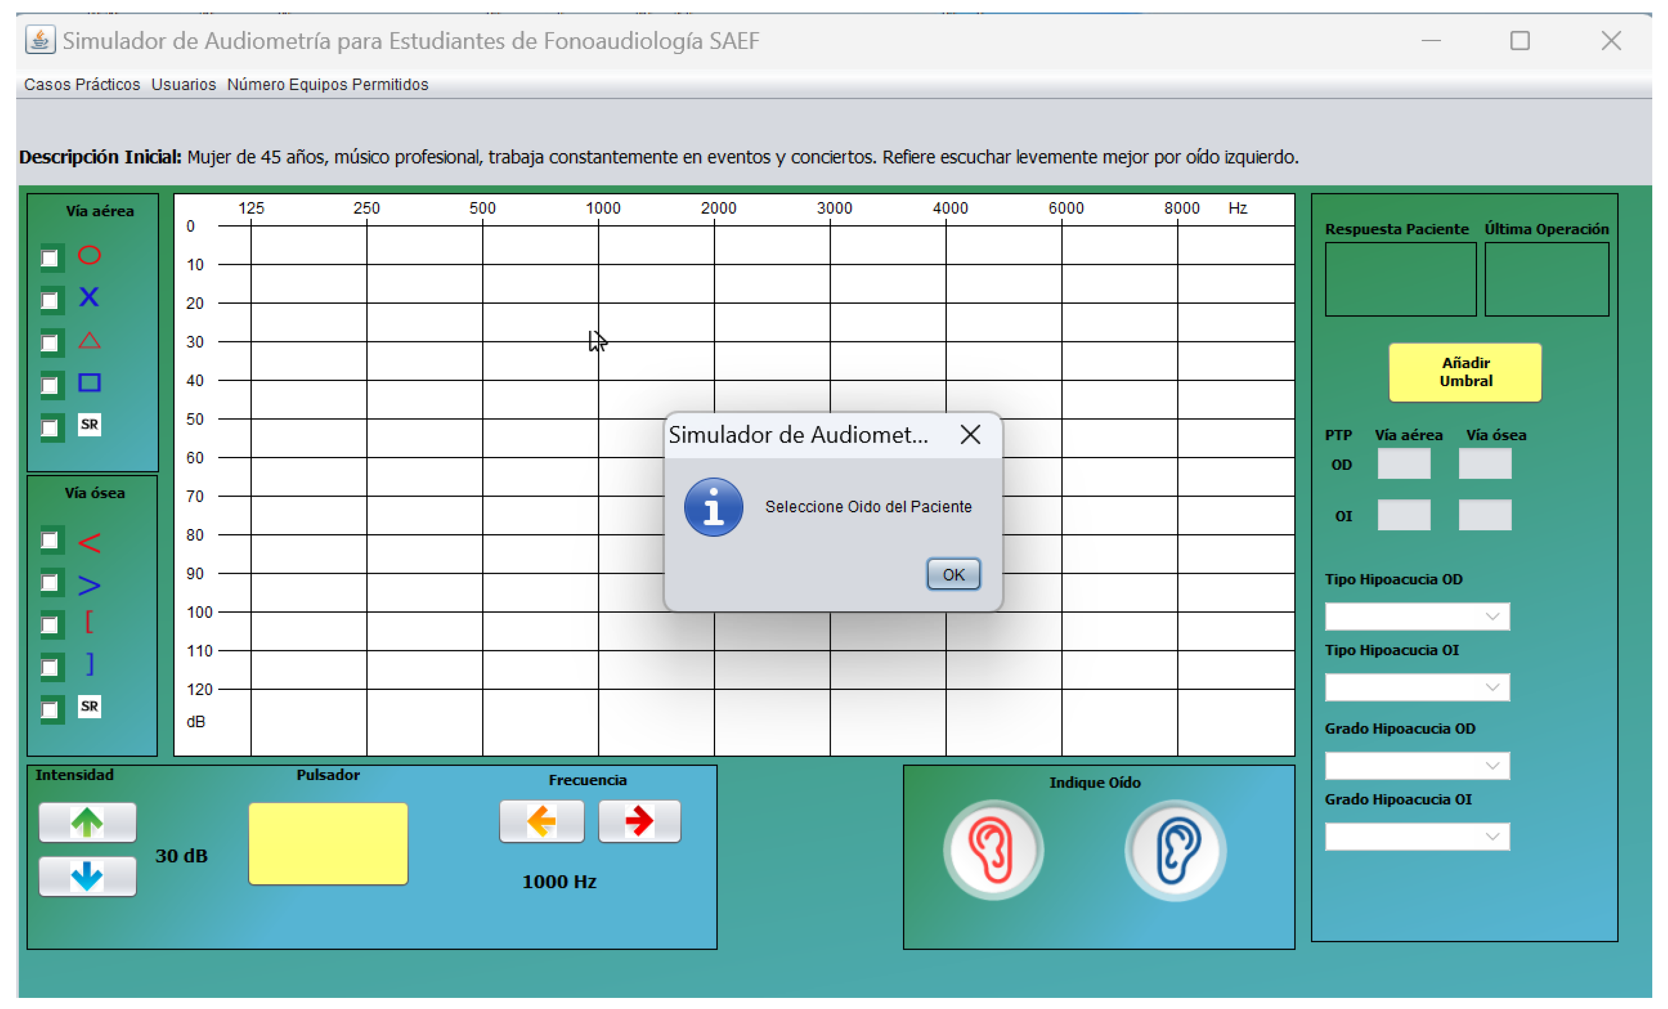Close the dialog with its X icon
The height and width of the screenshot is (1009, 1668).
pos(970,434)
